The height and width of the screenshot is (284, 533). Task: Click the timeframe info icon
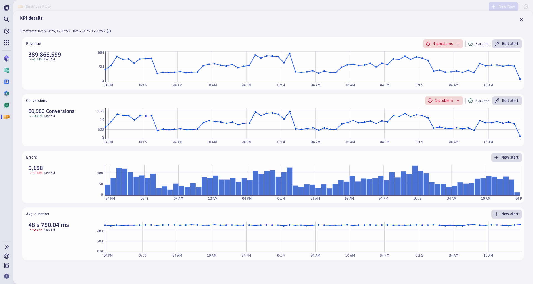pos(109,31)
